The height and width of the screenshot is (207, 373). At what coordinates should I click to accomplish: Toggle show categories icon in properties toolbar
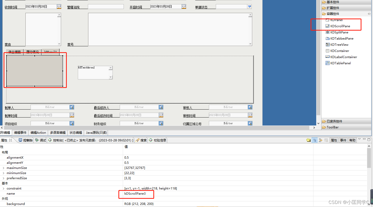coord(315,140)
